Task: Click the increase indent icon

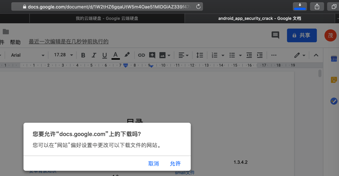Action: coord(259,55)
